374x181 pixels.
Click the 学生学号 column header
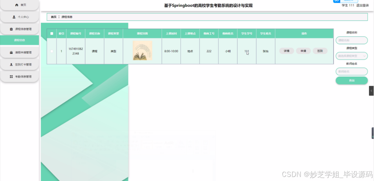click(247, 34)
